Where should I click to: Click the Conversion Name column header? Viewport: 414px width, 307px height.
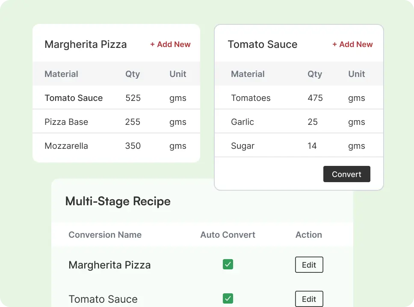tap(105, 235)
